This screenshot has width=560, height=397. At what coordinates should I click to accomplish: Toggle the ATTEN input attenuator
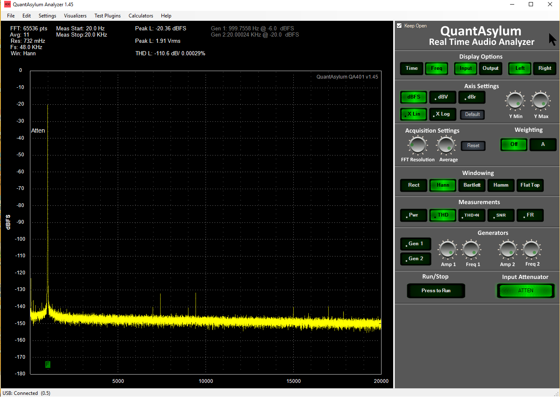(526, 291)
